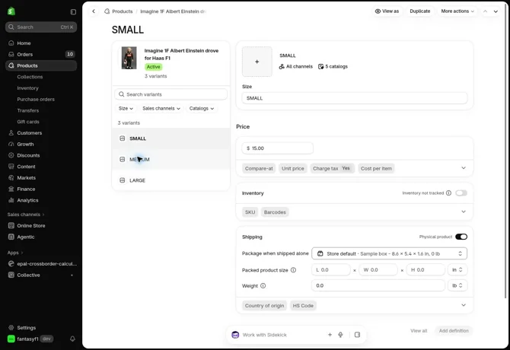Expand the Price details chevron

point(464,168)
